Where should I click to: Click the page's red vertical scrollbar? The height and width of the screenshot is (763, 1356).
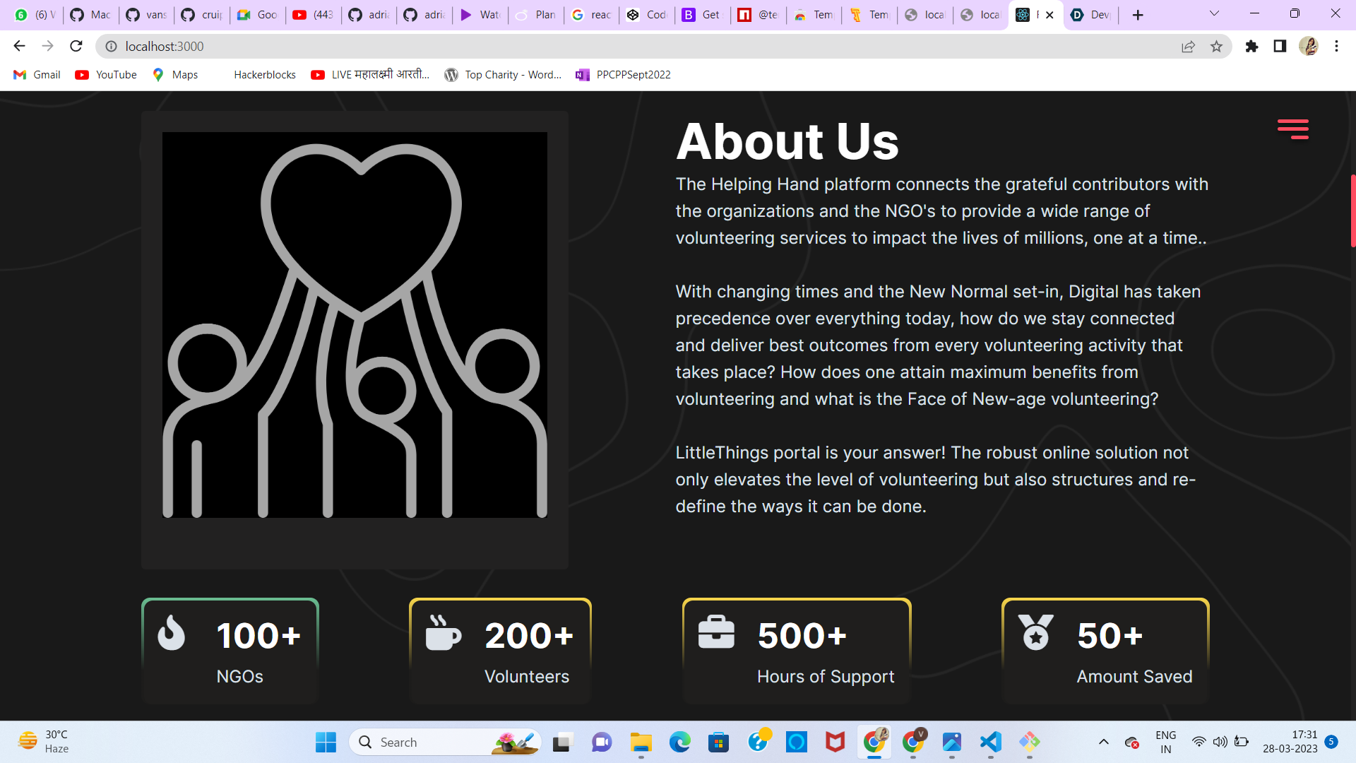[x=1352, y=211]
